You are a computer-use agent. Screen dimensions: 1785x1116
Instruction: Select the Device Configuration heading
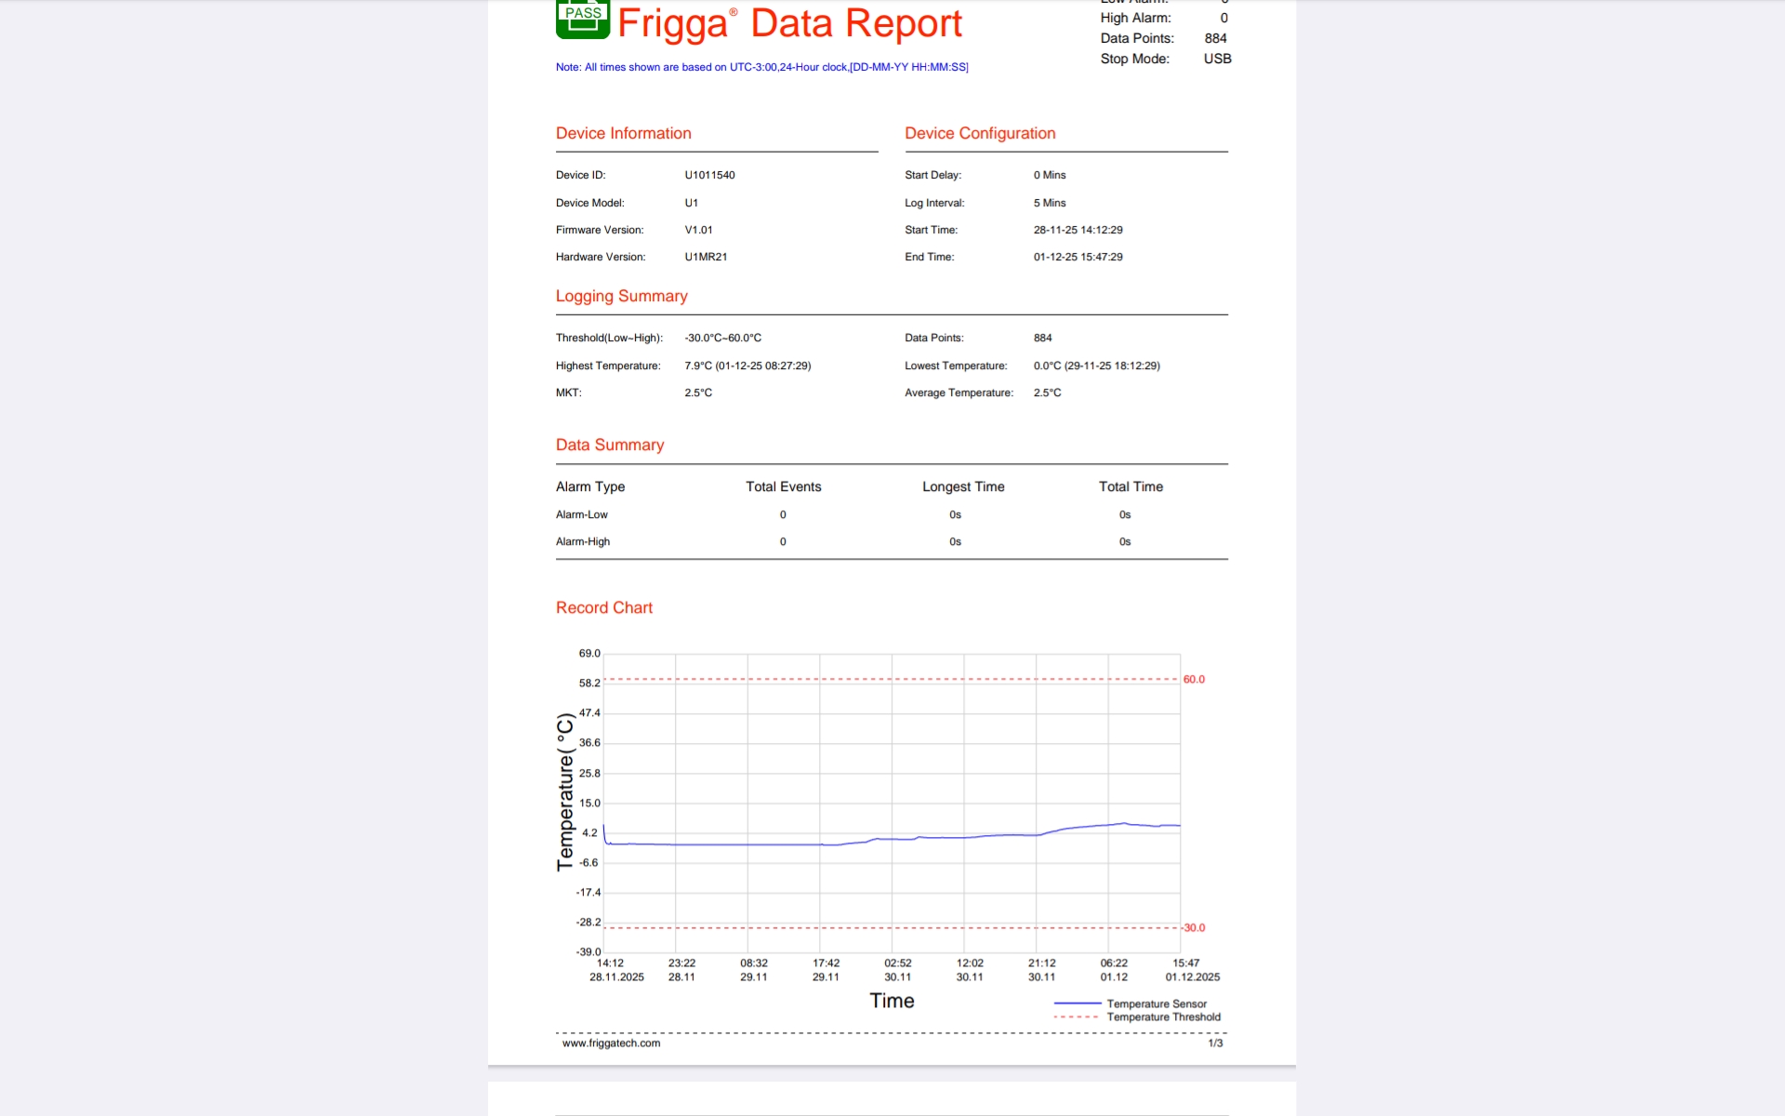click(980, 133)
